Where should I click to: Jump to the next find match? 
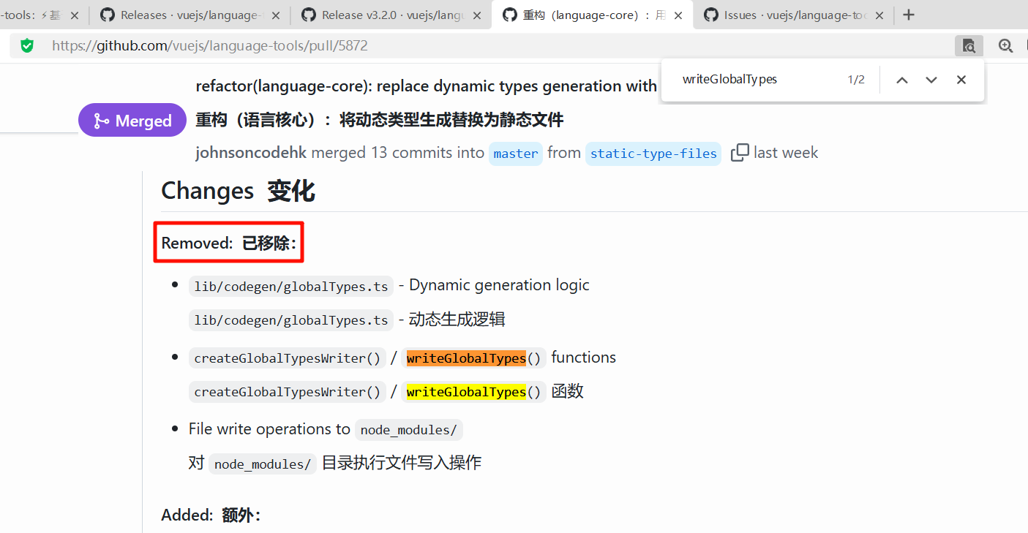coord(931,80)
